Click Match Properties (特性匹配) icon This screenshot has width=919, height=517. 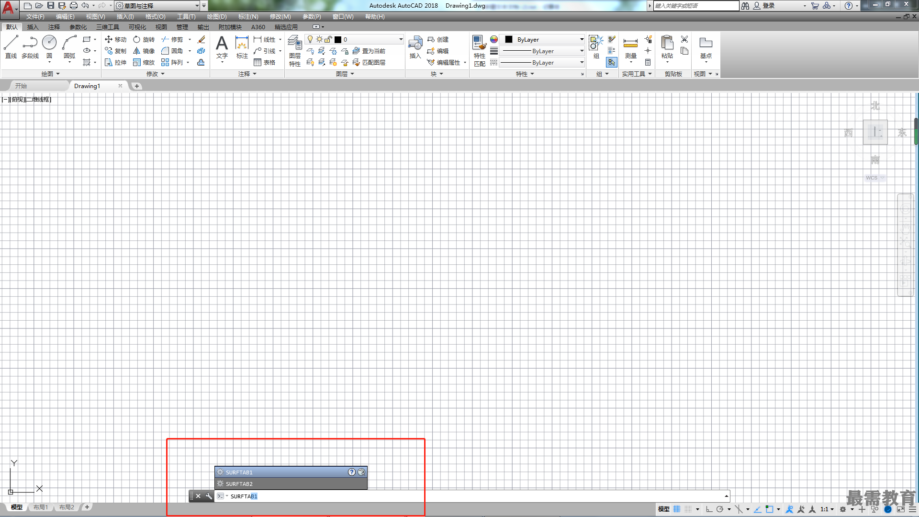point(480,51)
